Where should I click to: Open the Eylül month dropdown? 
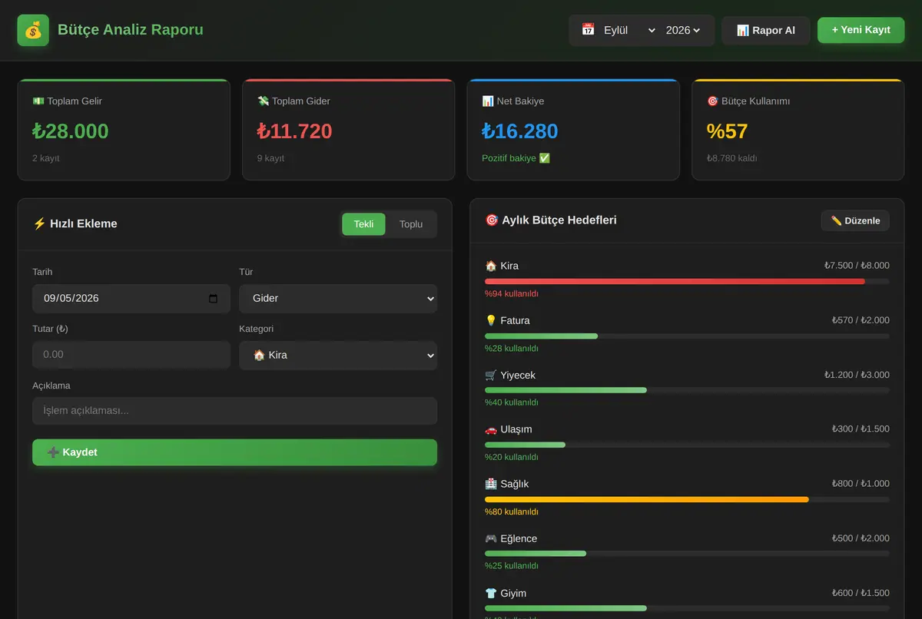(x=629, y=30)
